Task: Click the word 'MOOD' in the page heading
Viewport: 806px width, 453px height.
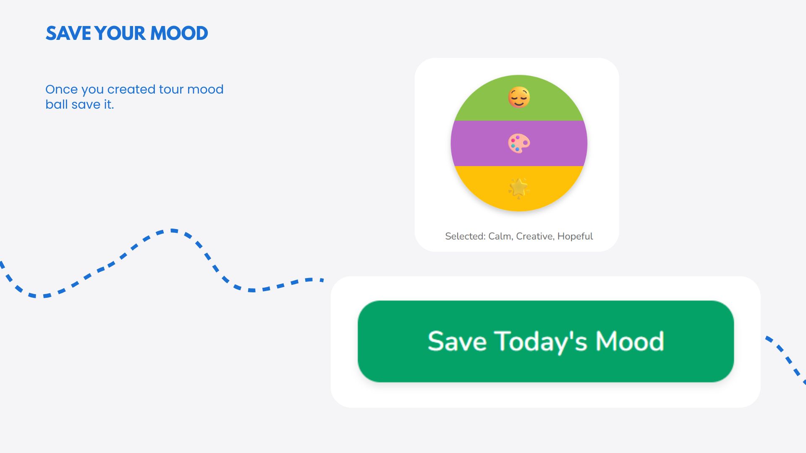Action: pos(179,34)
